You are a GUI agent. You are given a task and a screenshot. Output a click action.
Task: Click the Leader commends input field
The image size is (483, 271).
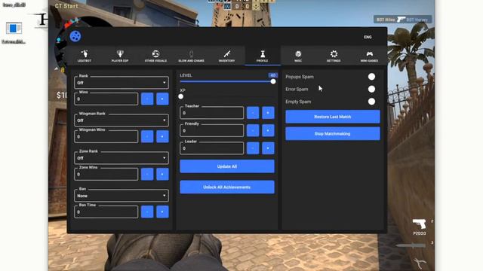coord(211,148)
